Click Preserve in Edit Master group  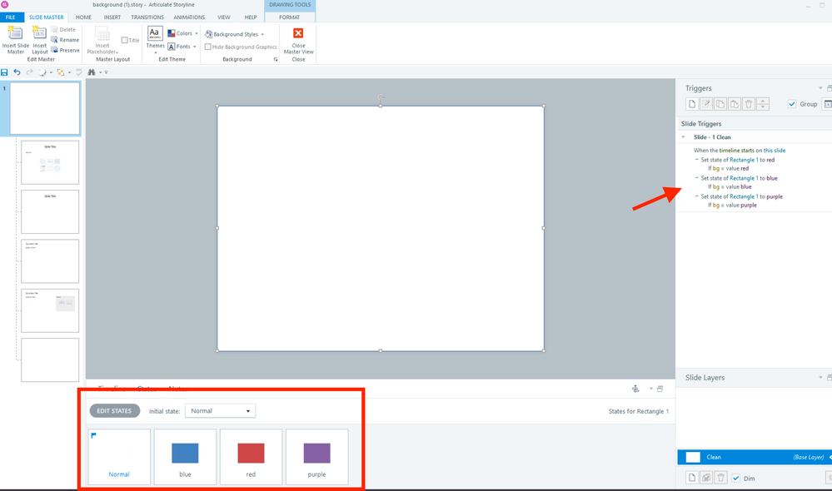point(65,51)
